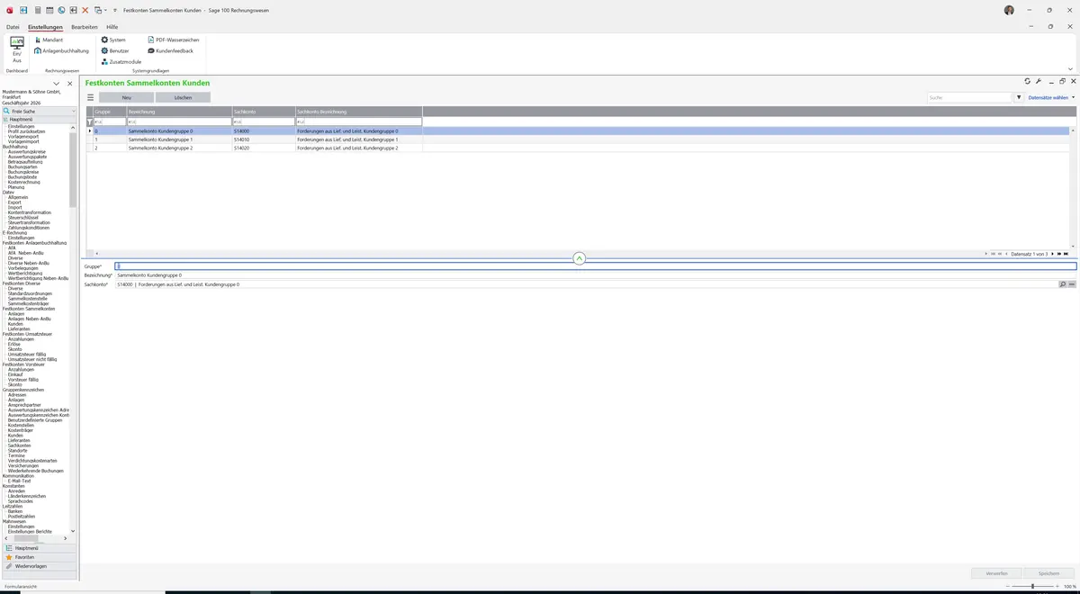This screenshot has height=594, width=1080.
Task: Collapse the ribbon using the chevron
Action: [x=1070, y=68]
